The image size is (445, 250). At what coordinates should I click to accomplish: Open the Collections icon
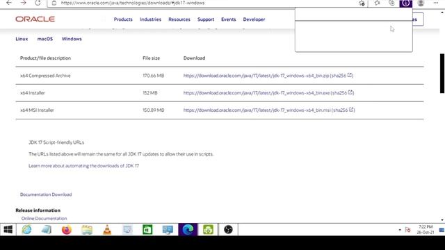tap(391, 3)
